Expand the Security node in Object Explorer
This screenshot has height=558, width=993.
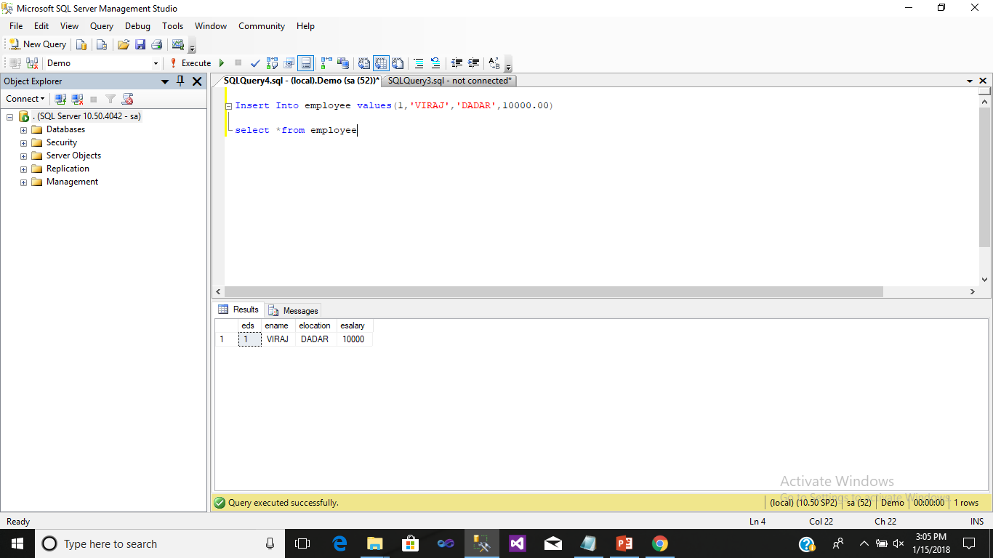click(x=23, y=142)
